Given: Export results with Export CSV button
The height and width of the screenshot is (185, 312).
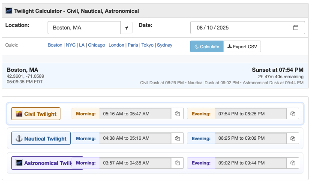Looking at the screenshot, I should 242,47.
